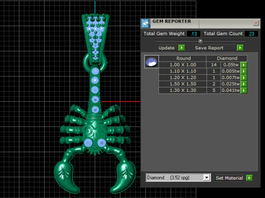
Task: Click the Total Gem Weight label
Action: [x=164, y=34]
